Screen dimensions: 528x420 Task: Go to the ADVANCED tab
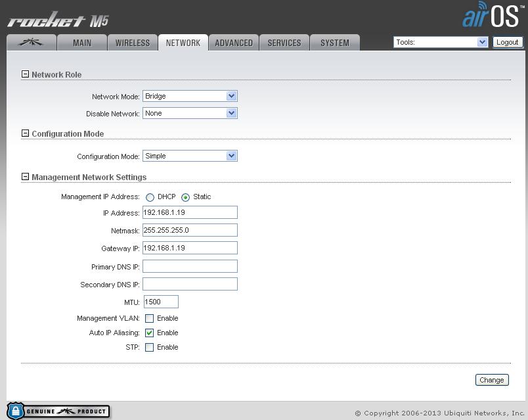click(234, 43)
